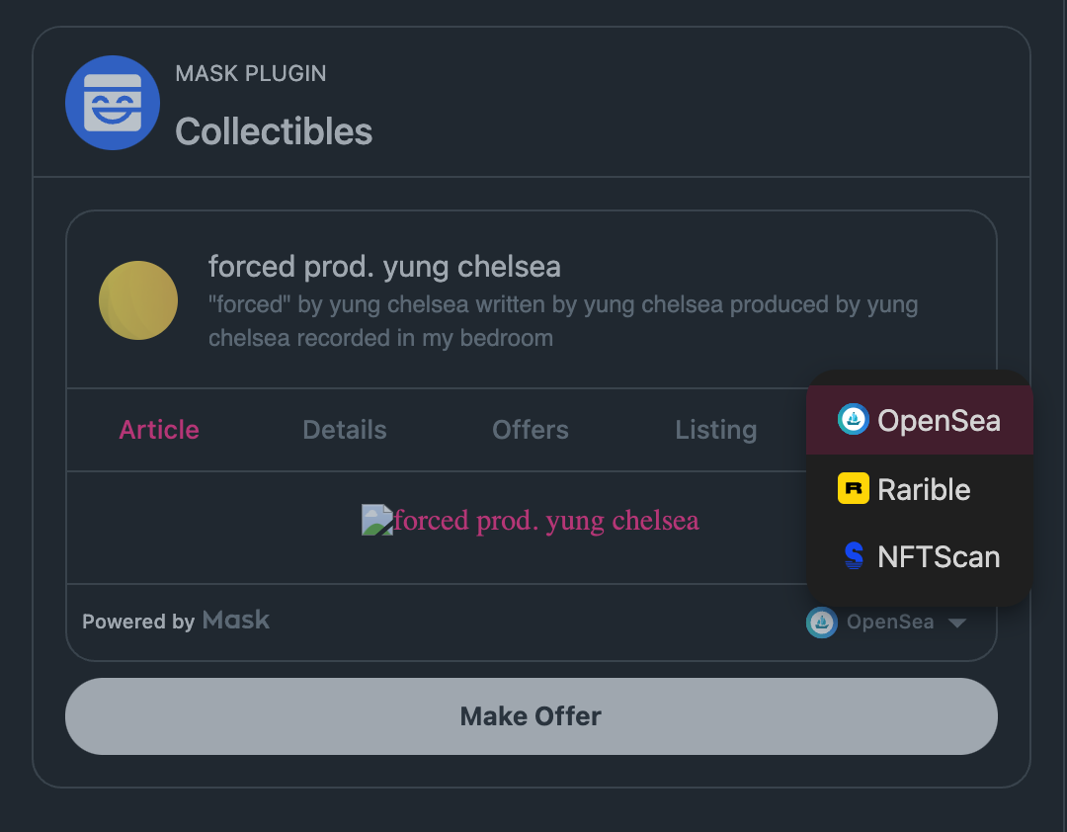Select OpenSea from the provider menu
Screen dimensions: 1067x832
pyautogui.click(x=938, y=421)
